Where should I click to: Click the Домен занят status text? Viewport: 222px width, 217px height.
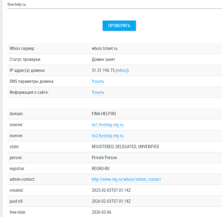103,60
